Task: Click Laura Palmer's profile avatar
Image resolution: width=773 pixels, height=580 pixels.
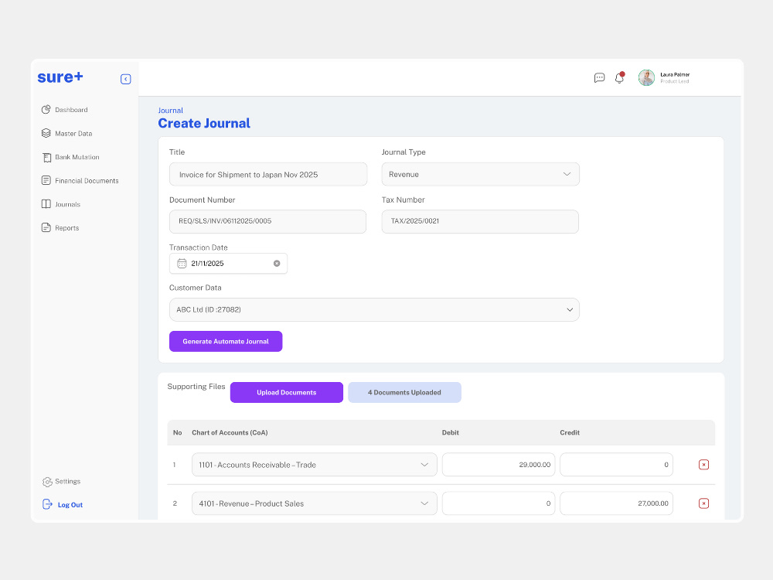Action: 646,77
